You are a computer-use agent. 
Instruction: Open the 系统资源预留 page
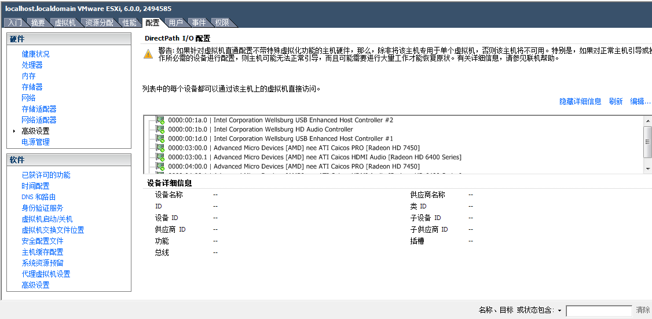(42, 263)
